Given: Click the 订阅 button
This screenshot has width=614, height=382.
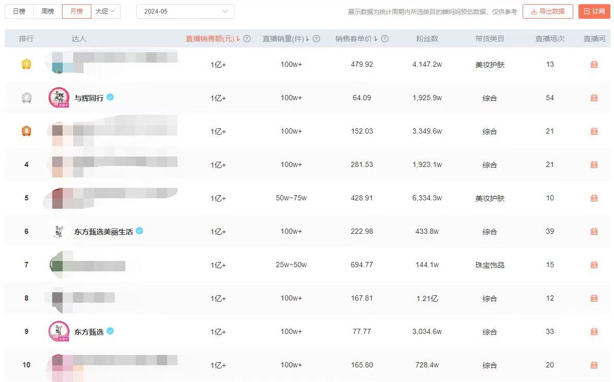Looking at the screenshot, I should coord(594,11).
